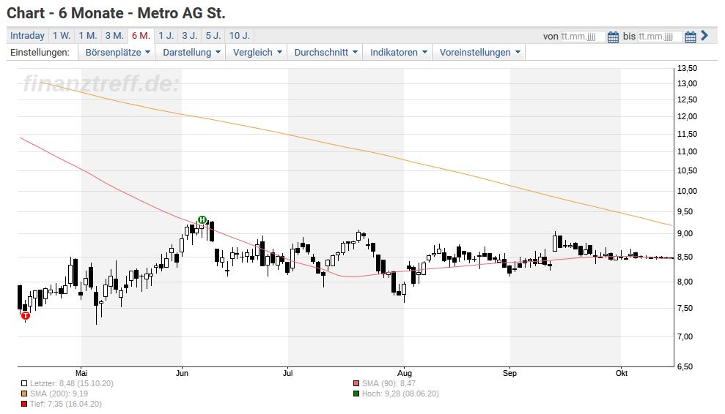The height and width of the screenshot is (414, 725).
Task: Click the 'Jul' month axis label
Action: 287,373
